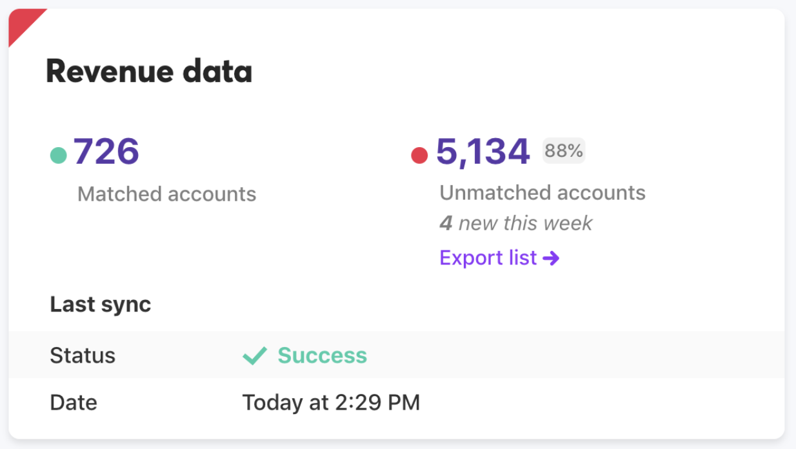Expand the Status row details
Viewport: 796px width, 449px height.
(83, 355)
